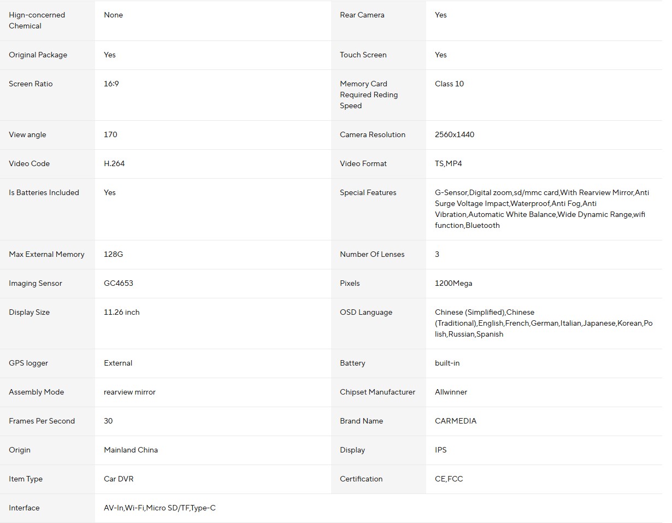Select the 11.26 inch display value
This screenshot has height=523, width=672.
click(122, 312)
